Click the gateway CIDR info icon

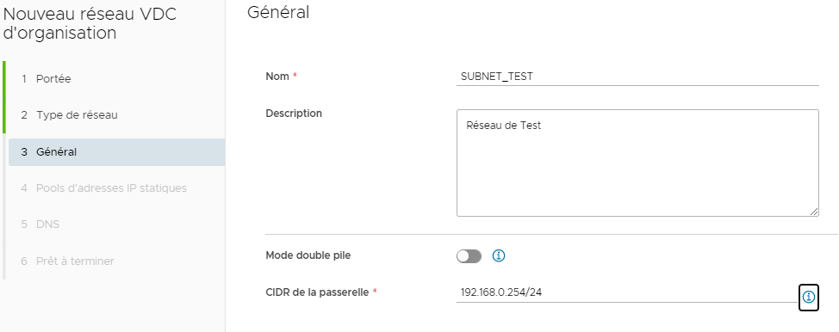coord(809,297)
